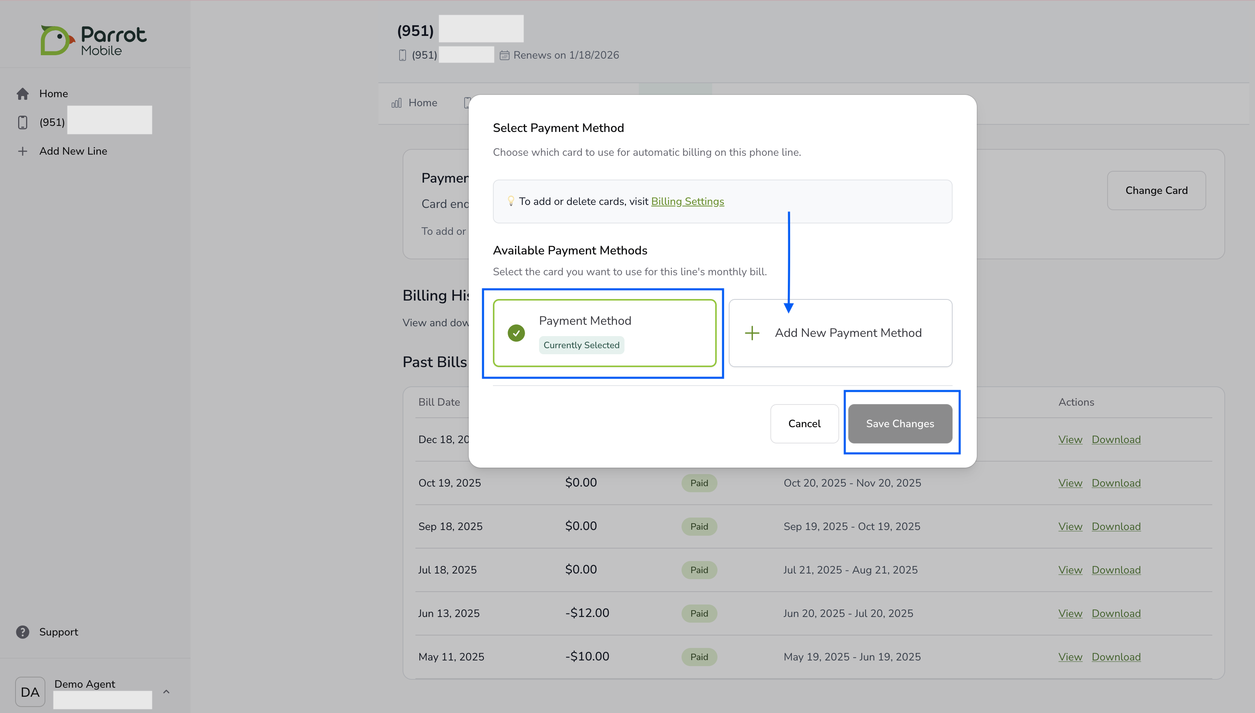
Task: Download the Sep 18, 2025 bill
Action: (x=1116, y=526)
